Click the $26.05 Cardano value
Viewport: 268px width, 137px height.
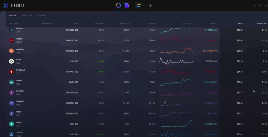240,30
